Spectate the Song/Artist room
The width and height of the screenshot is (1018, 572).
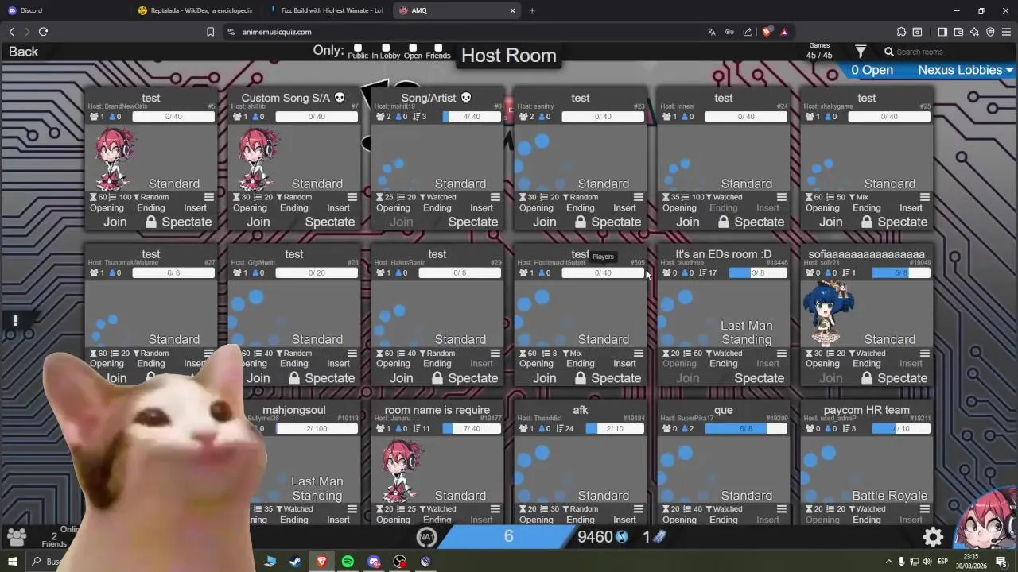pos(473,222)
